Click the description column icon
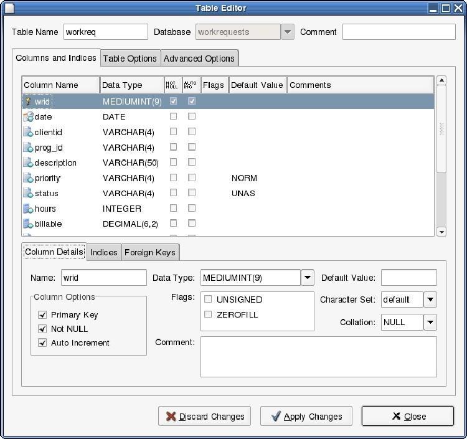 click(28, 163)
